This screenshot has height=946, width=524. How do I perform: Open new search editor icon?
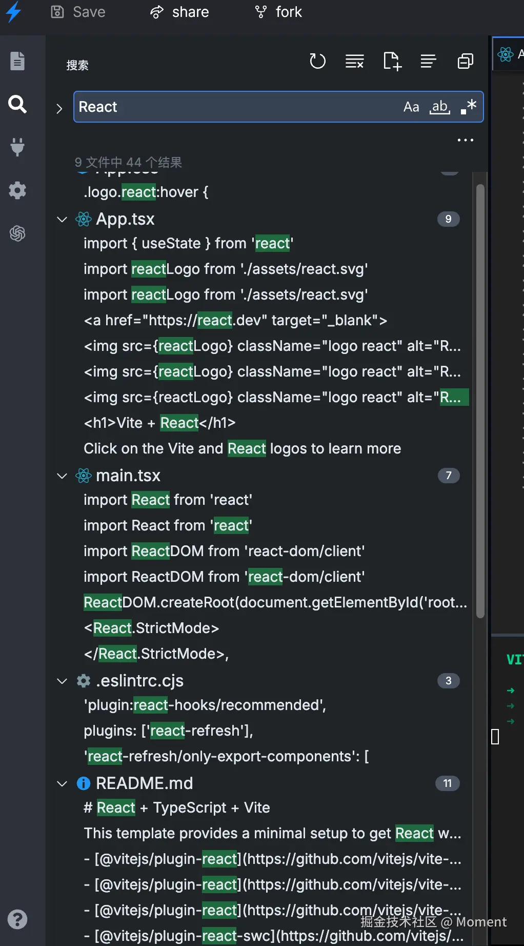[392, 62]
